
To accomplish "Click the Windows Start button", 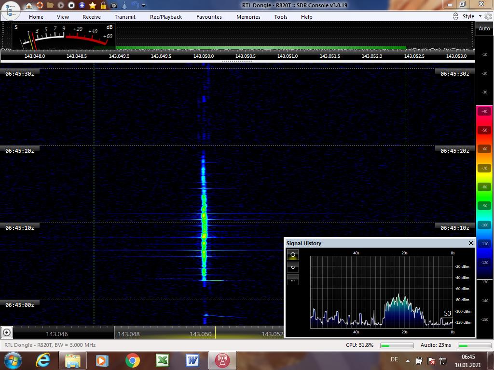I will coord(13,360).
